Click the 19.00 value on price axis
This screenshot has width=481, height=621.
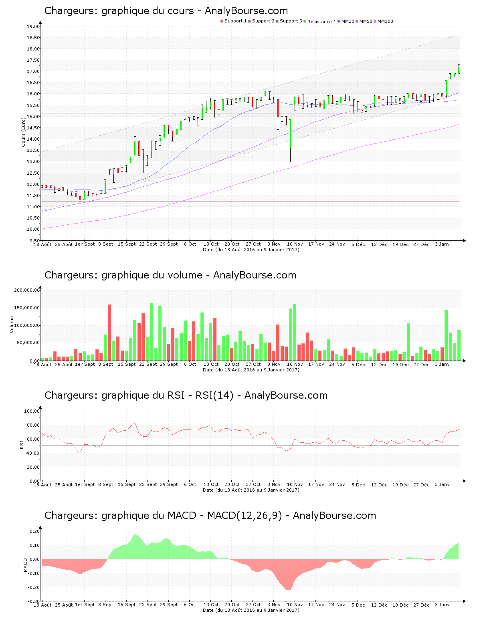click(33, 26)
